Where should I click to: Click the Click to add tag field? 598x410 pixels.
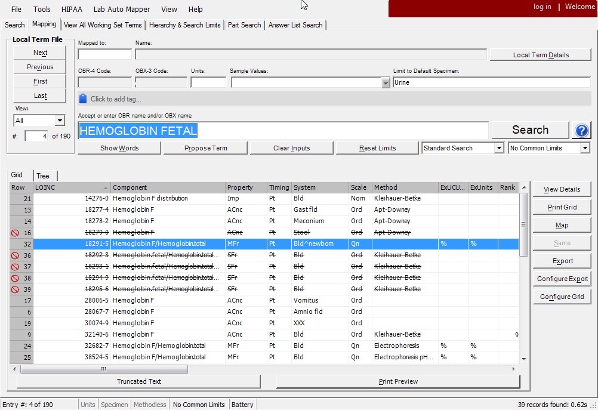334,99
